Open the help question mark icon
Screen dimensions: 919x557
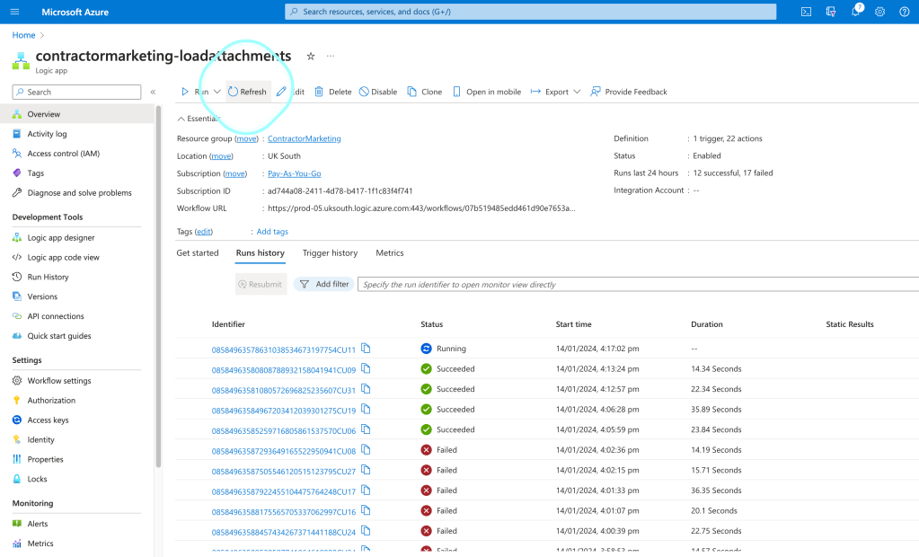pyautogui.click(x=905, y=12)
